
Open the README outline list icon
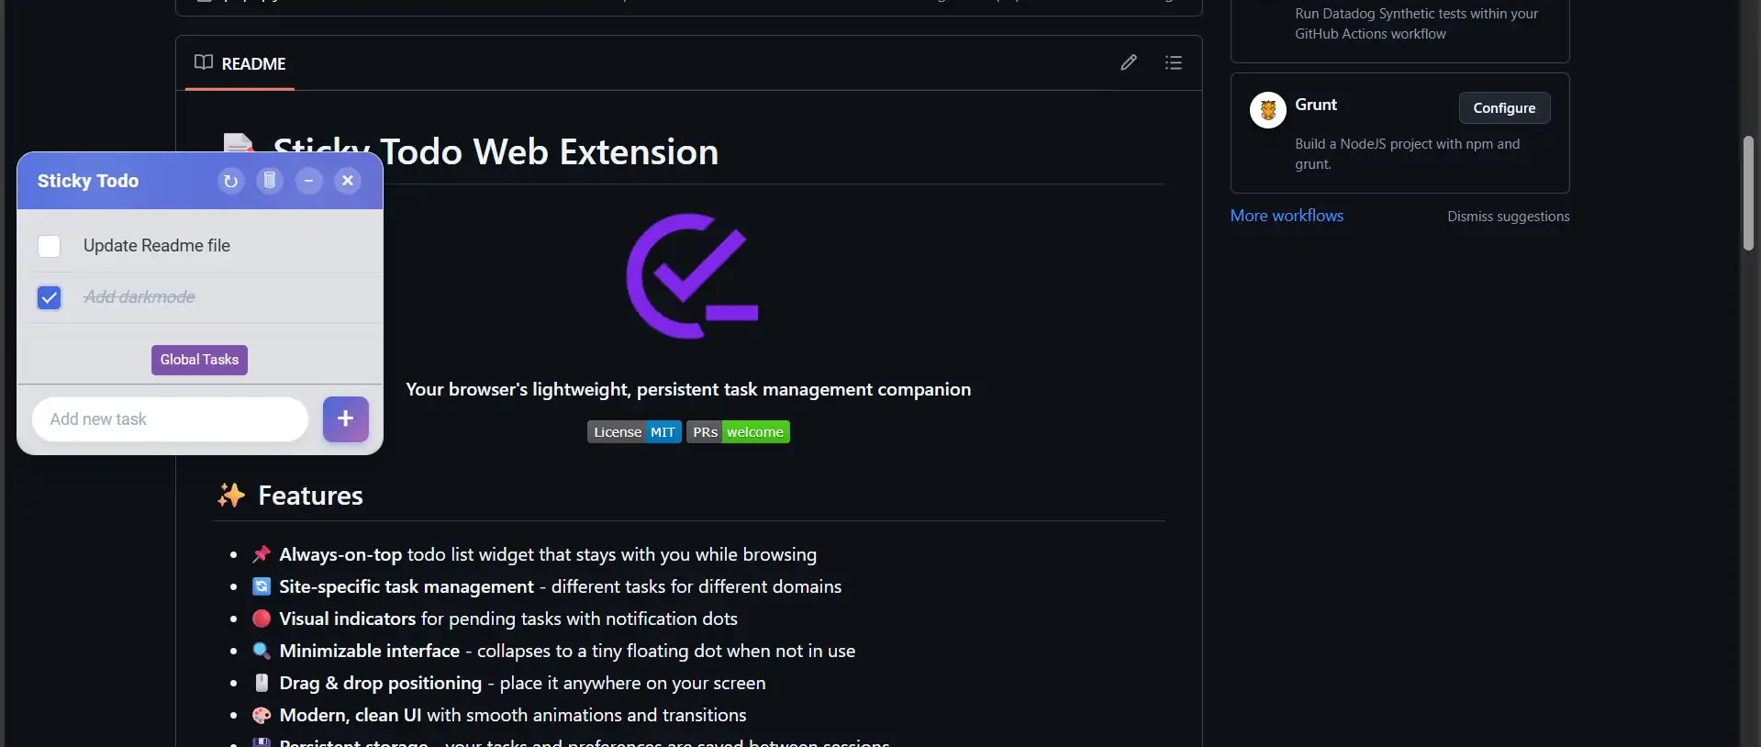pos(1173,62)
